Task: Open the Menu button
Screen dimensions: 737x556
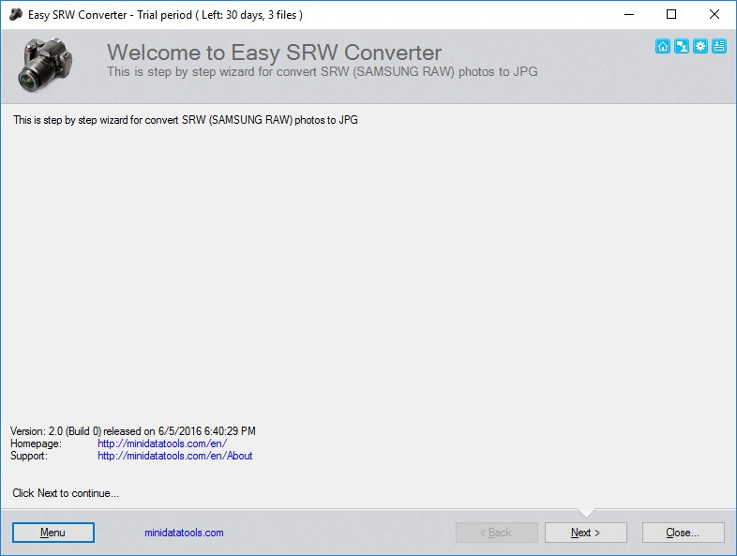Action: point(53,533)
